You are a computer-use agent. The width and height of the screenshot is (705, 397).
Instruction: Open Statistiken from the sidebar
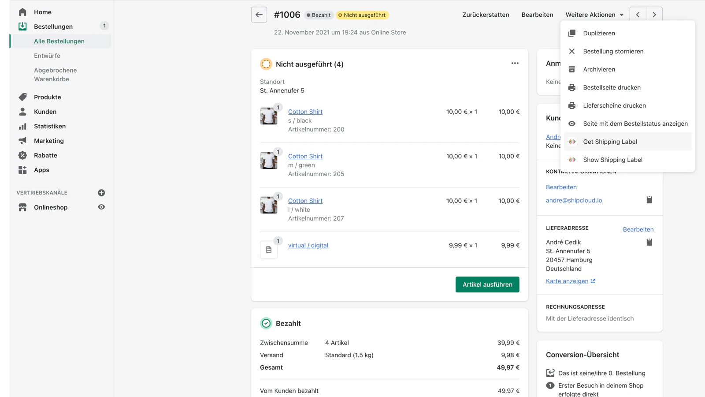49,126
